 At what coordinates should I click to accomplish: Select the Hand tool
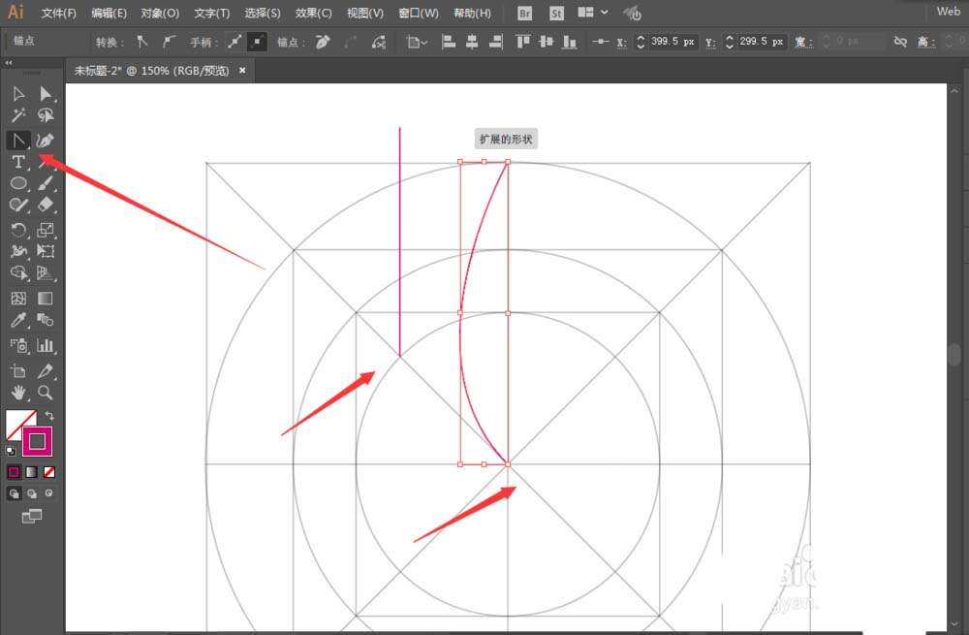pos(18,393)
